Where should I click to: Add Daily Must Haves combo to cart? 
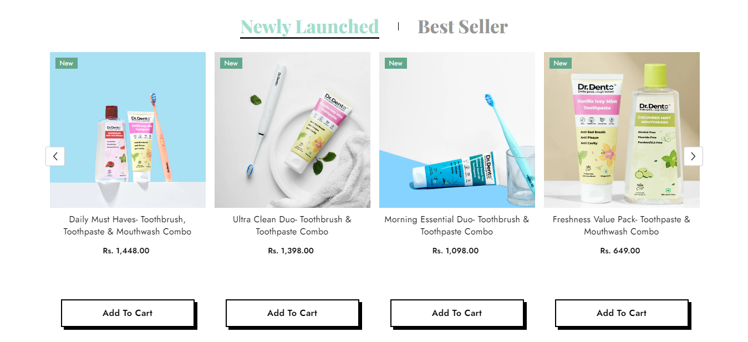tap(128, 313)
